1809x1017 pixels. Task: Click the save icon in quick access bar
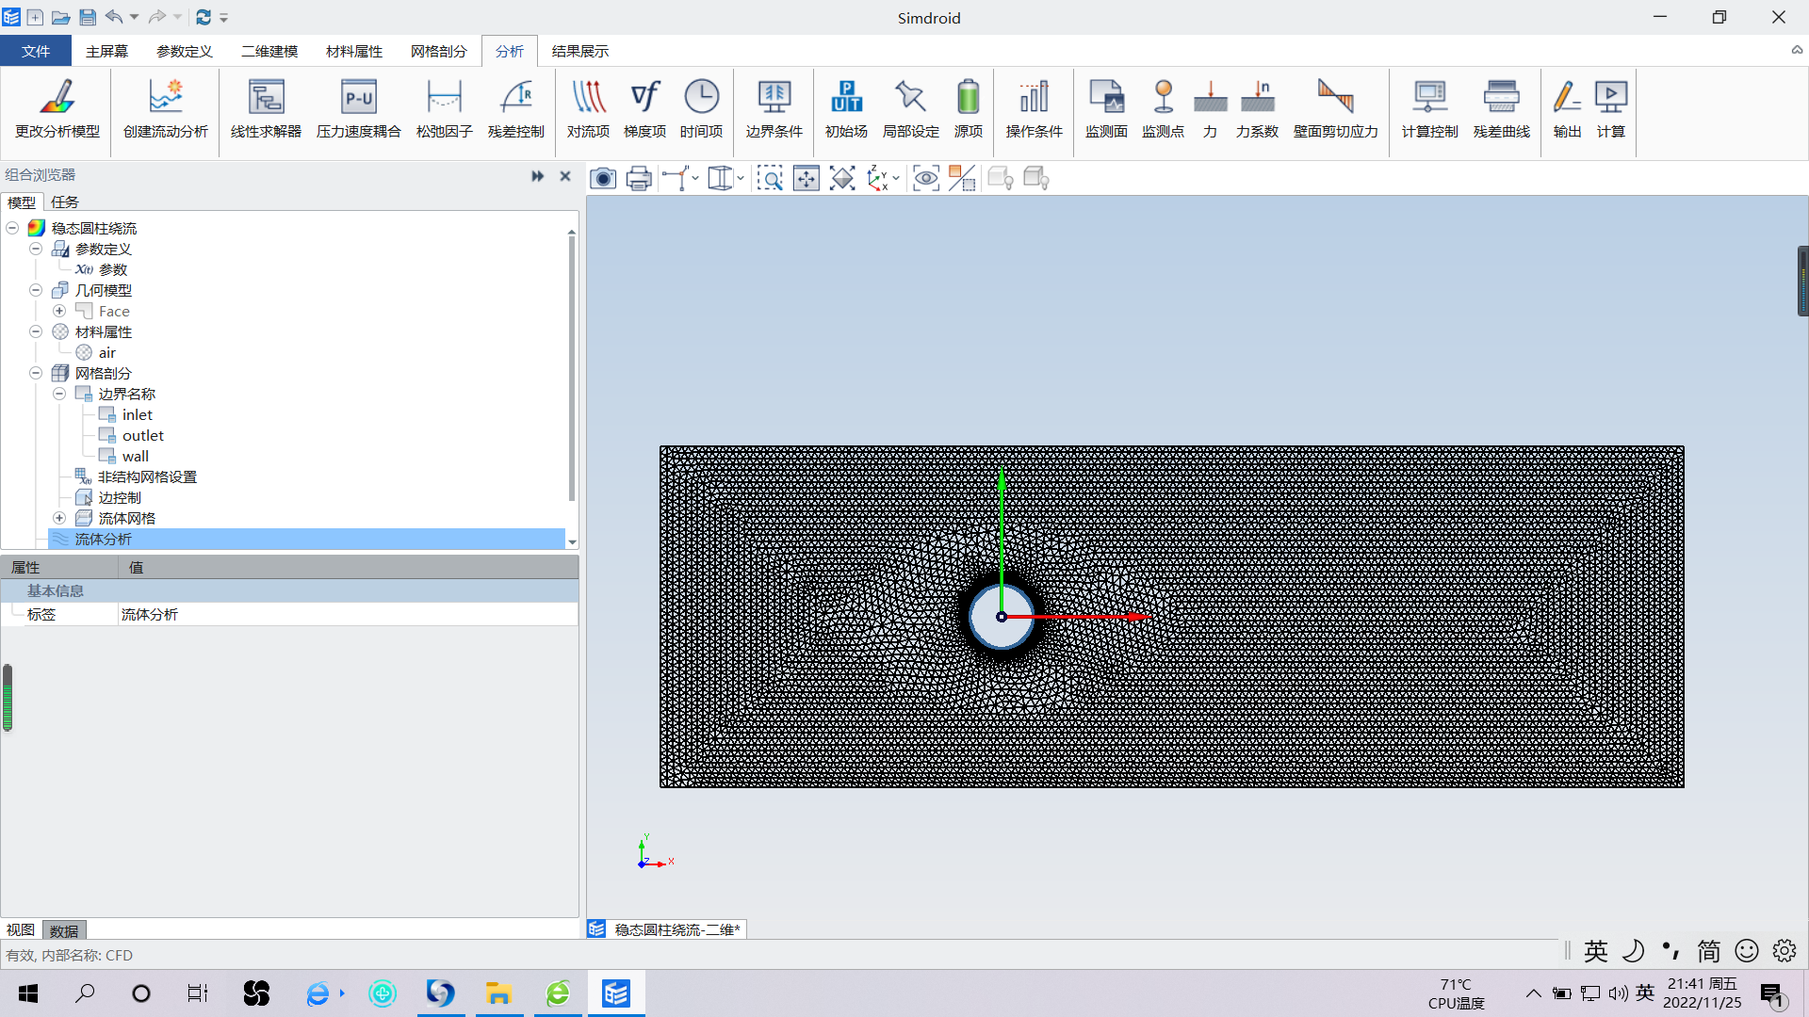[88, 17]
